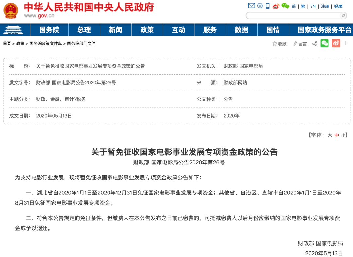The image size is (353, 257).
Task: Open the 政策 menu
Action: [x=147, y=30]
